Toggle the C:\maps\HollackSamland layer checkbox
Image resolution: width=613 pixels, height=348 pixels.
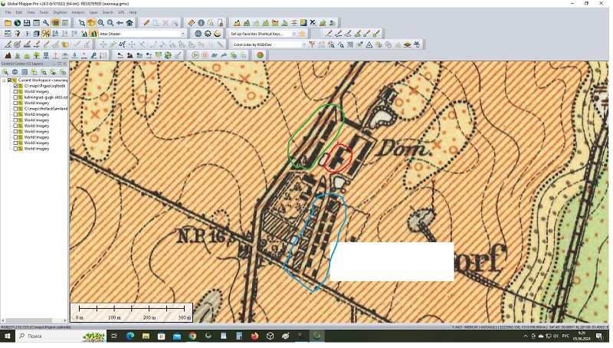16,109
